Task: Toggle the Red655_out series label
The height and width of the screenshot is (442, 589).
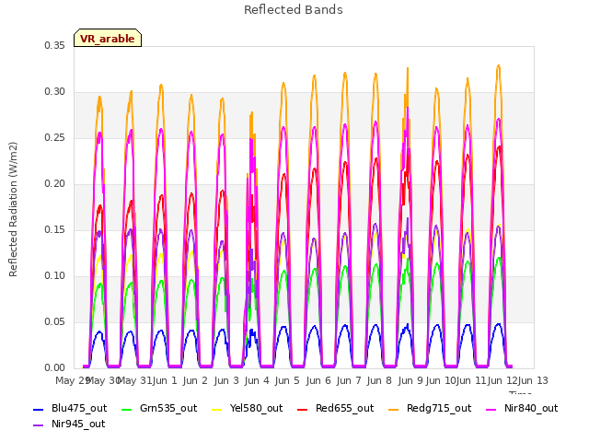Action: tap(344, 408)
